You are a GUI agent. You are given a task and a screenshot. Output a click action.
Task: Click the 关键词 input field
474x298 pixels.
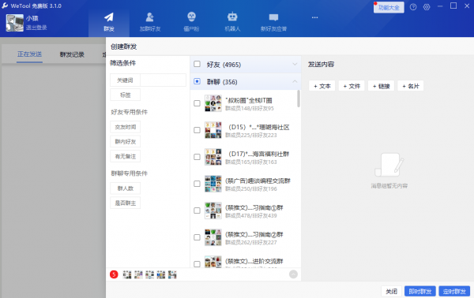coord(164,80)
